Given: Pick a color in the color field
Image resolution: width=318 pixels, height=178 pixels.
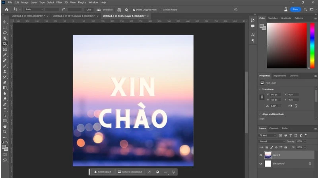Looking at the screenshot, I should (287, 45).
